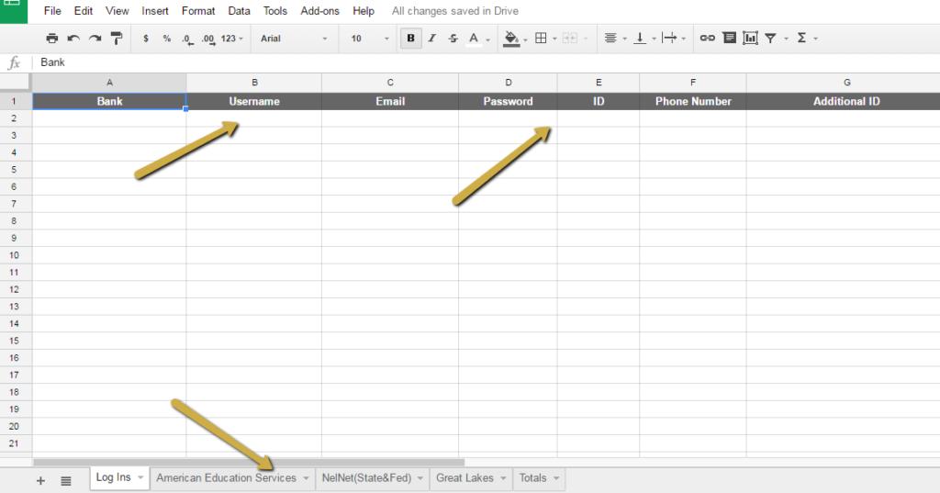Switch to Totals sheet

click(533, 478)
